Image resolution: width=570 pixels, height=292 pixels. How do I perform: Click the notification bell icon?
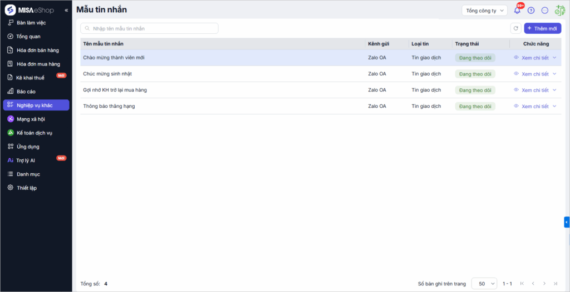click(517, 11)
